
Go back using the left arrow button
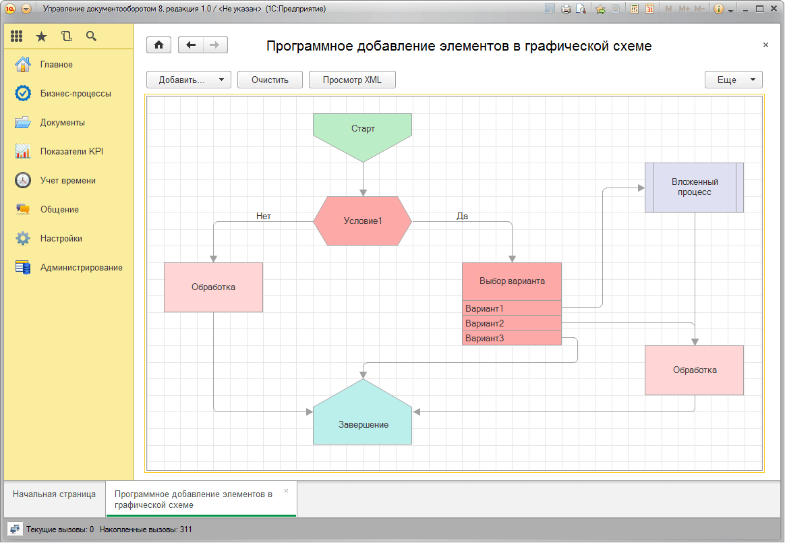[191, 45]
